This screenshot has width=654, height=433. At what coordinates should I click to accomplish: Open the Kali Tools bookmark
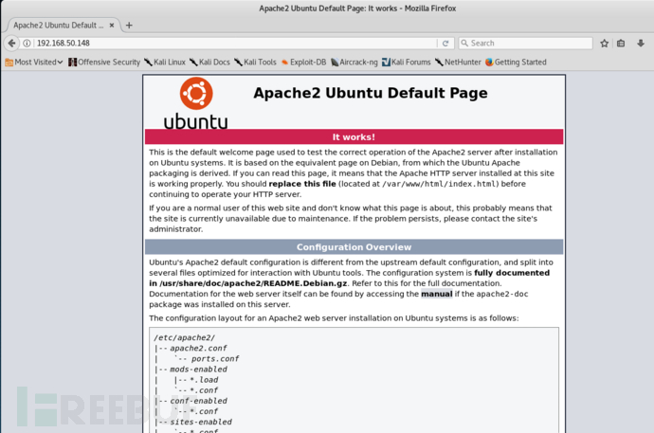click(x=255, y=63)
